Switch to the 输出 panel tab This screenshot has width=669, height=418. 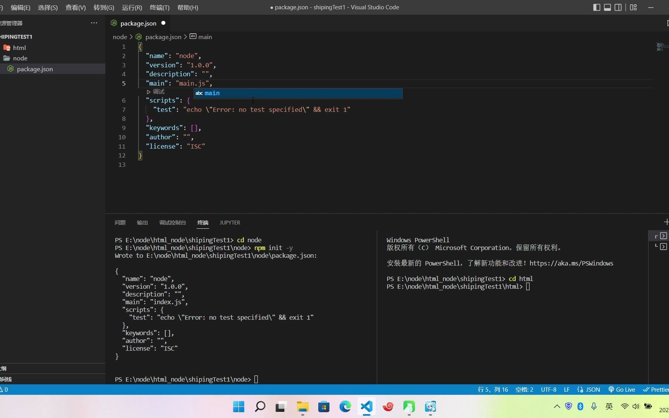pyautogui.click(x=142, y=223)
